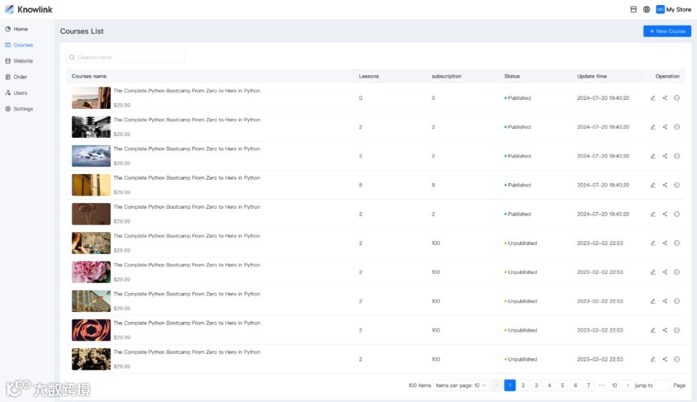Image resolution: width=697 pixels, height=402 pixels.
Task: Open more options for the third course
Action: point(677,156)
